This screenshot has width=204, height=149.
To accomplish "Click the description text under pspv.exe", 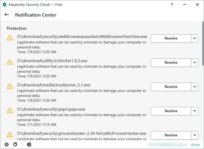I will click(82, 117).
